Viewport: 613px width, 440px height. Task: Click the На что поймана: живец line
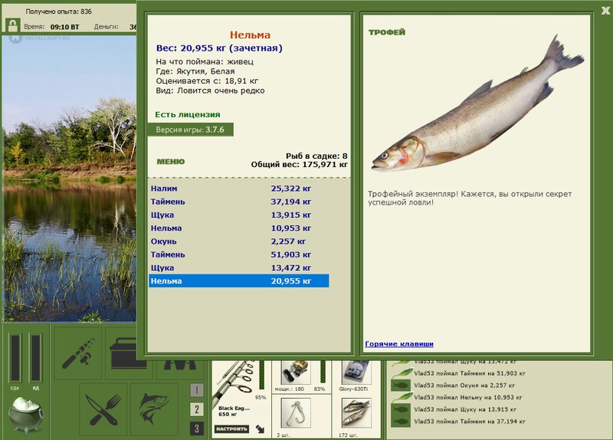pyautogui.click(x=205, y=61)
